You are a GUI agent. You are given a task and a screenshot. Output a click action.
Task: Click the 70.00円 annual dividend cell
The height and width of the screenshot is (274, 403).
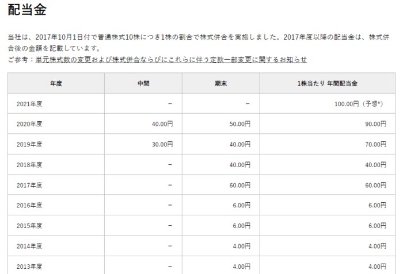pyautogui.click(x=374, y=144)
